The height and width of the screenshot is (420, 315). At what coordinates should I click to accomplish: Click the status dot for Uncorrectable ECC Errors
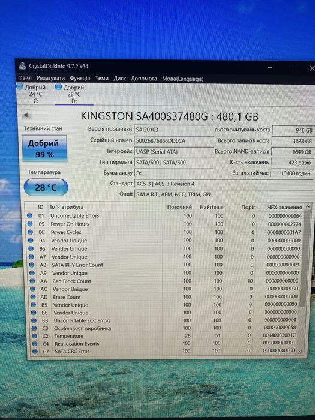pos(34,320)
